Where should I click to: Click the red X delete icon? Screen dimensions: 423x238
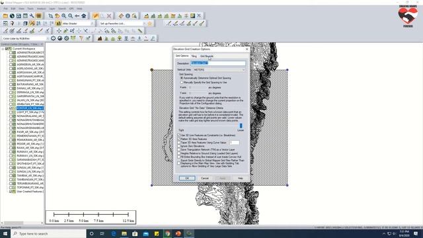(x=109, y=16)
